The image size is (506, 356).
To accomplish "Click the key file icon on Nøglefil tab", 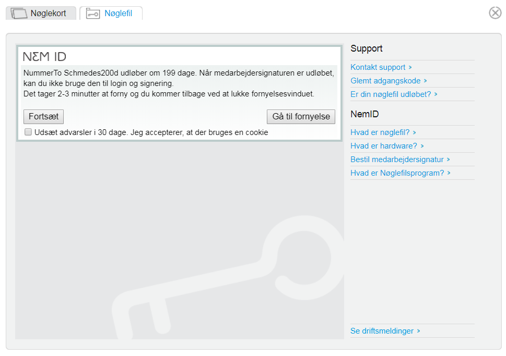I will pos(93,14).
